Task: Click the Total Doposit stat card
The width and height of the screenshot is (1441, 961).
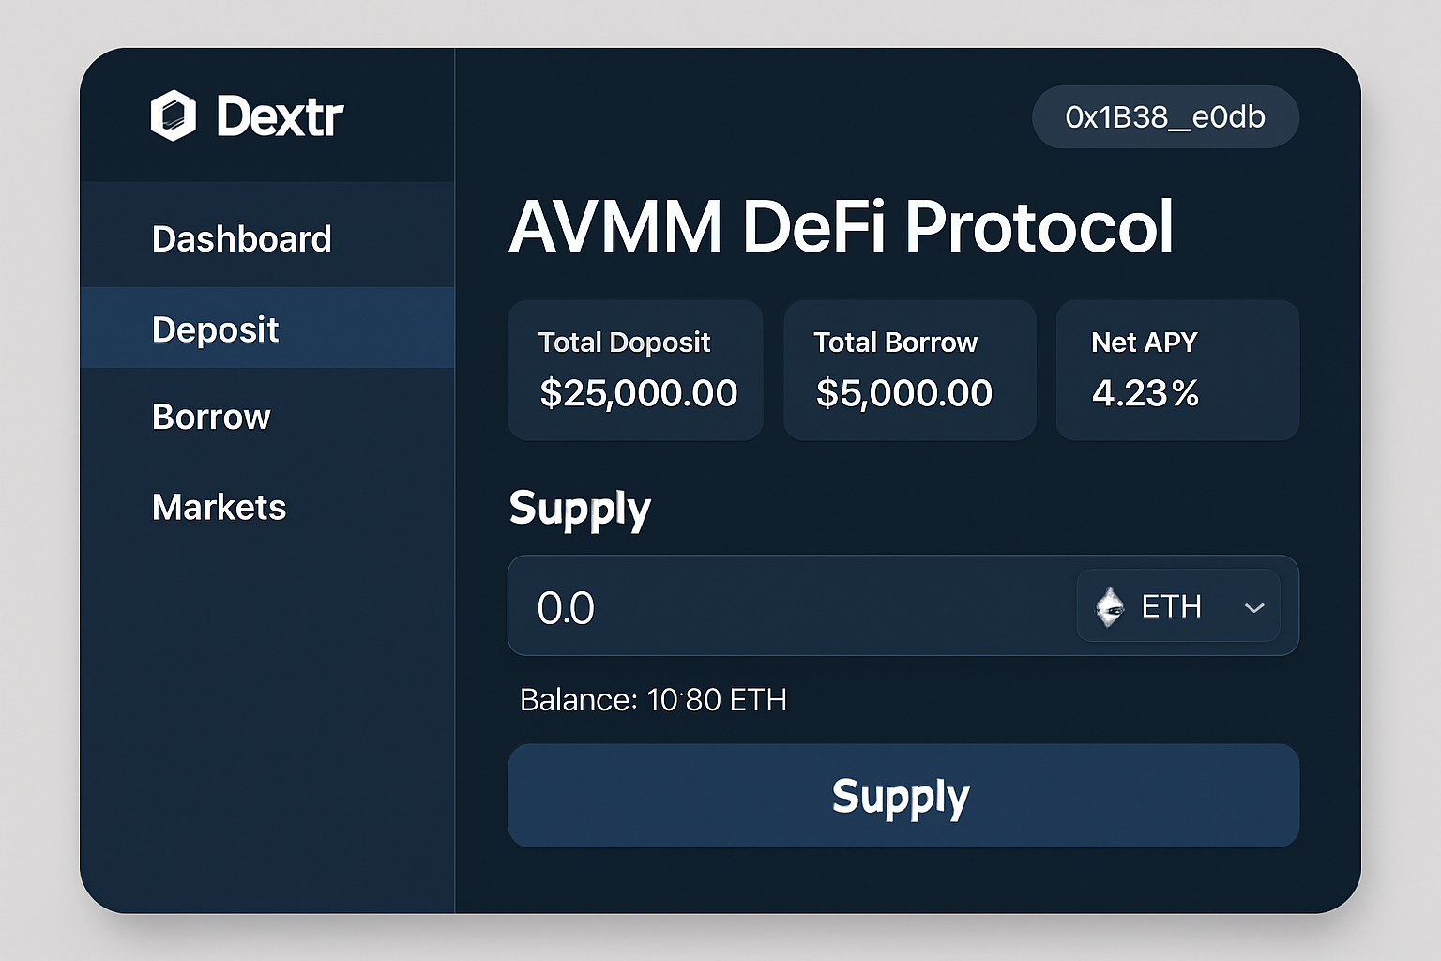Action: (x=634, y=370)
